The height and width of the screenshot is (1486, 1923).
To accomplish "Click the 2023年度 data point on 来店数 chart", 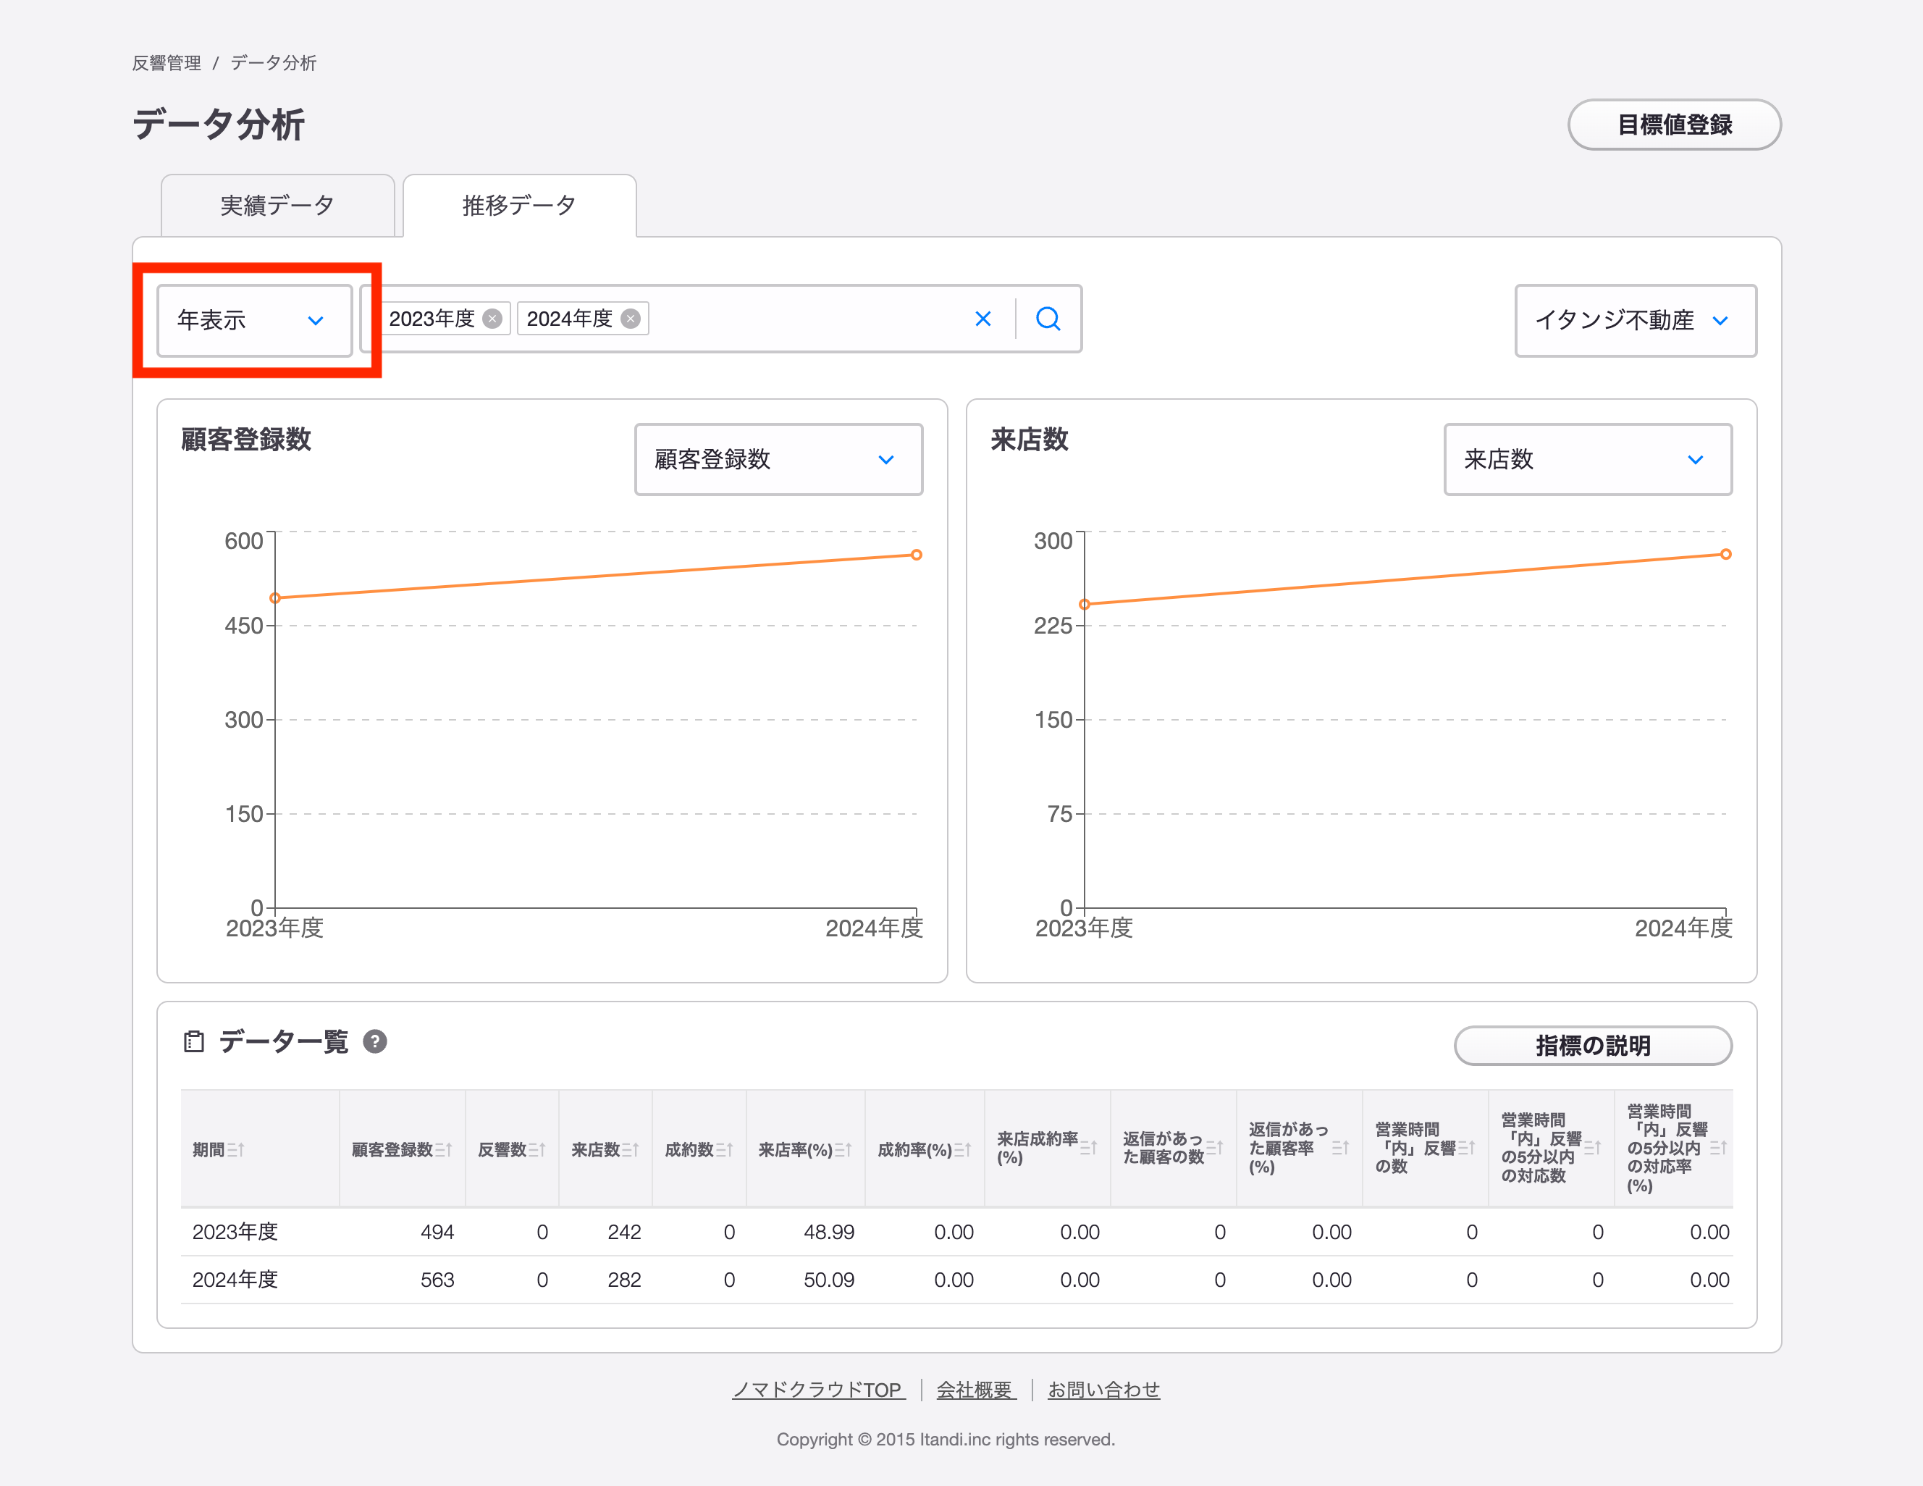I will click(x=1085, y=604).
